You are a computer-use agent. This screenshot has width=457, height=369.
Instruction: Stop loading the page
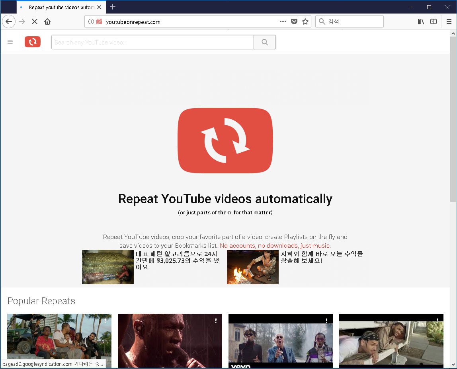[34, 21]
